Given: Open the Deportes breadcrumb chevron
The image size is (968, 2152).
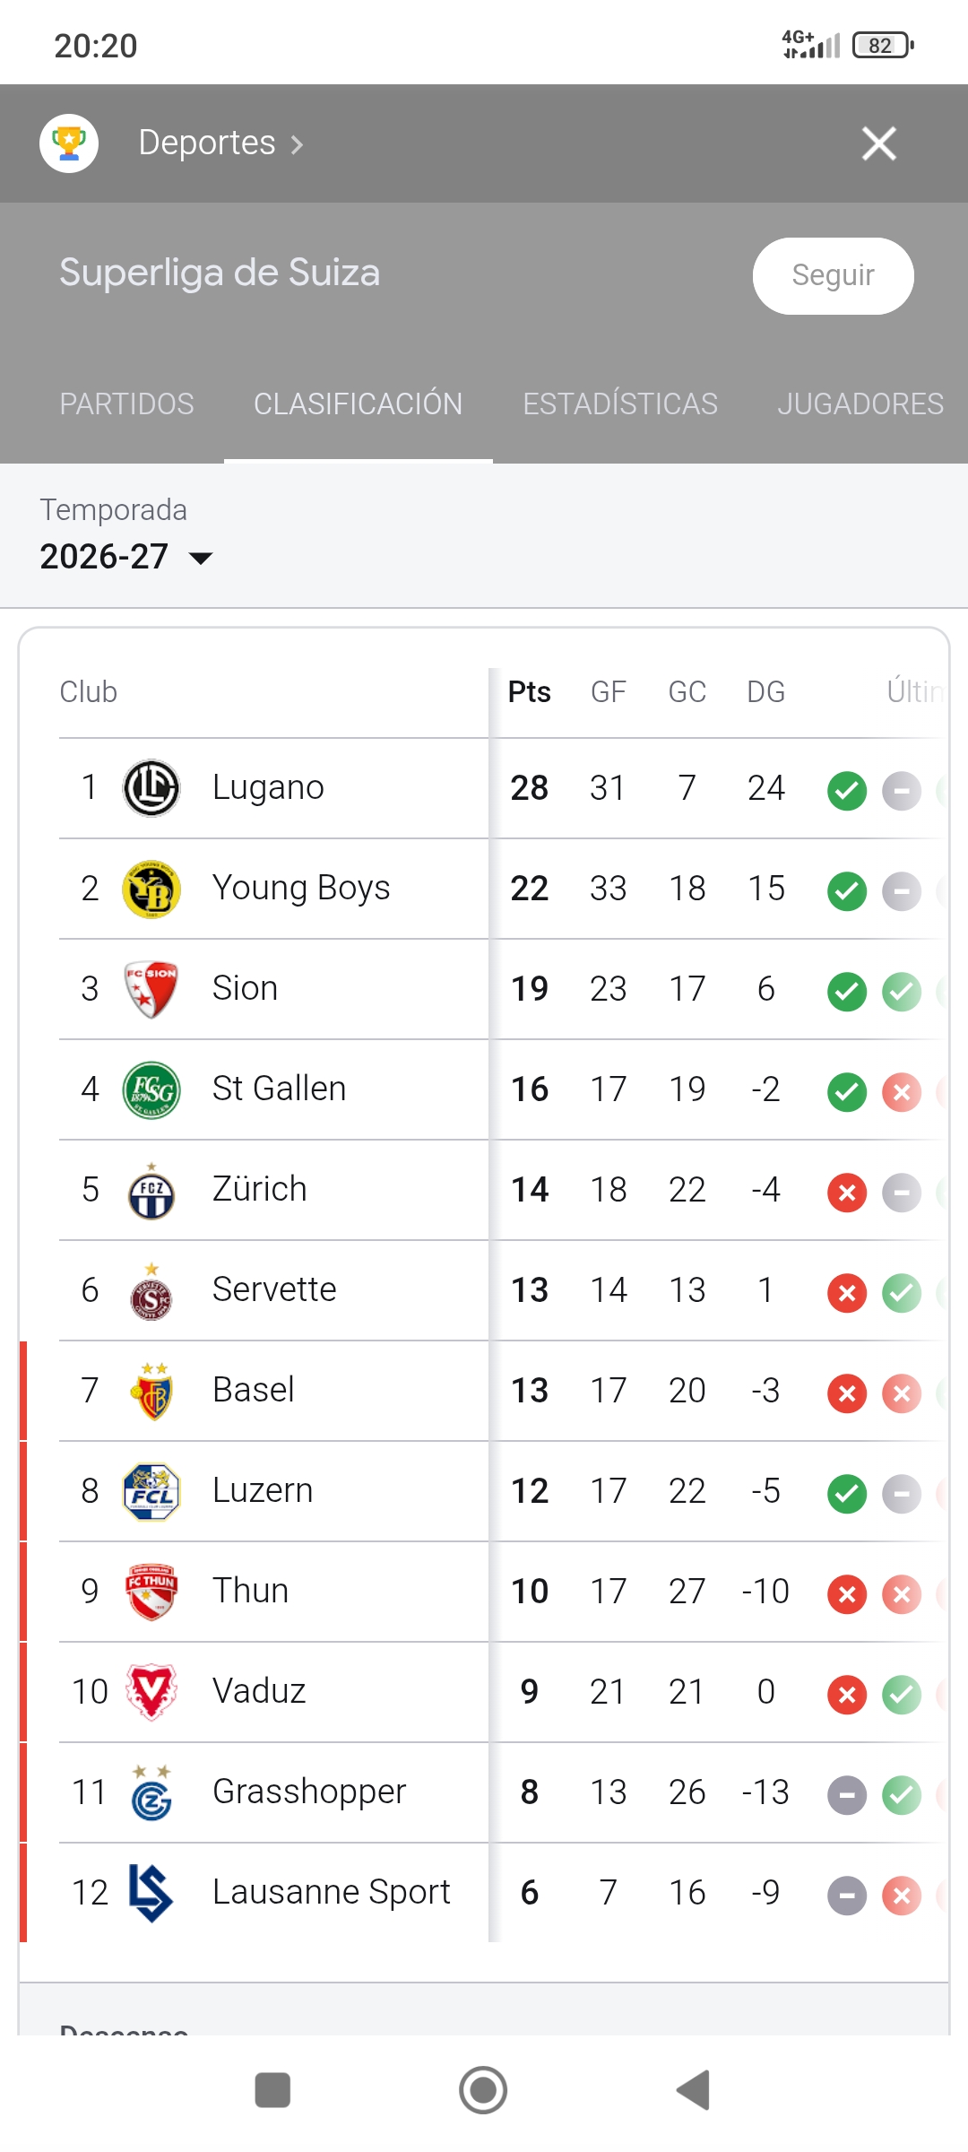Looking at the screenshot, I should coord(298,143).
